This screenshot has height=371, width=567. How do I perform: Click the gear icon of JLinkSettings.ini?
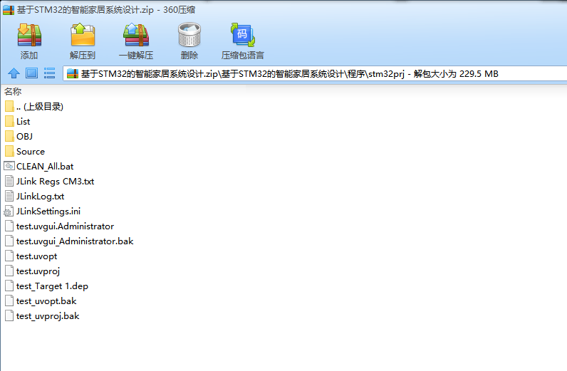click(x=9, y=211)
